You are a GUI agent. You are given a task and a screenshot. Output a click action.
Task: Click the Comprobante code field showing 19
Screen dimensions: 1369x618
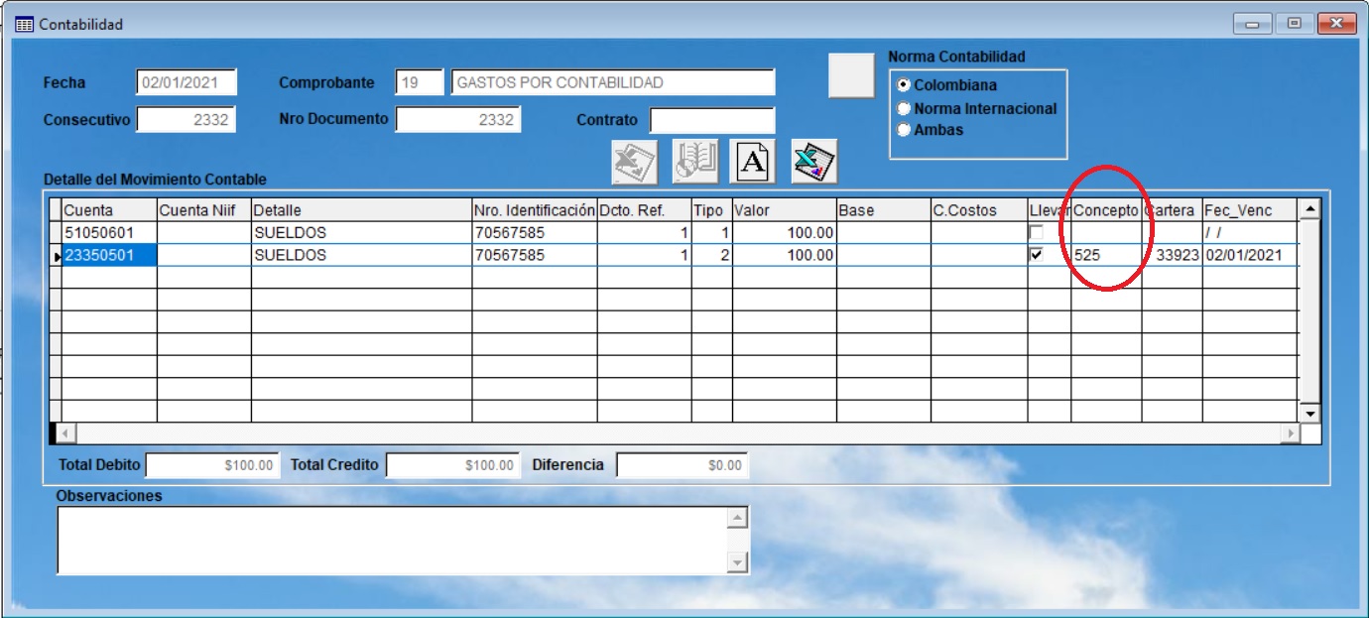420,82
